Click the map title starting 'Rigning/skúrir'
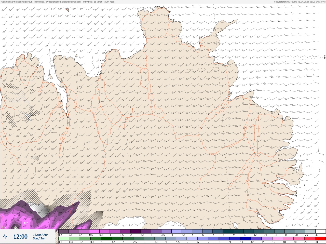This screenshot has height=244, width=326. click(x=58, y=2)
